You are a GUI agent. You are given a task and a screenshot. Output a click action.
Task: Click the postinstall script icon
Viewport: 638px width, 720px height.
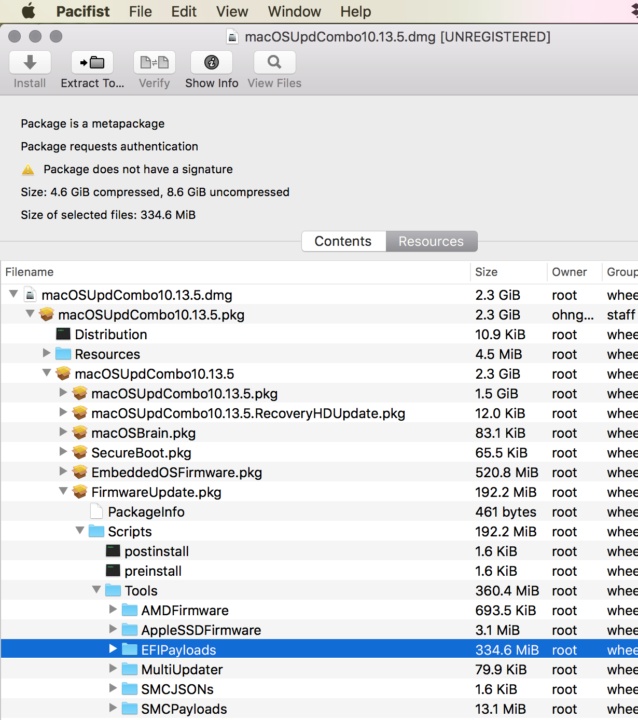pyautogui.click(x=113, y=551)
